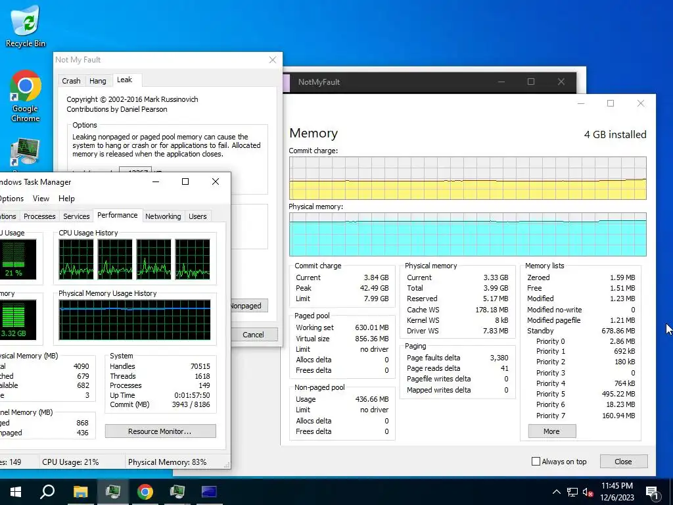Select Priority 7 value 160.94 MB
Image resolution: width=673 pixels, height=505 pixels.
click(x=618, y=416)
